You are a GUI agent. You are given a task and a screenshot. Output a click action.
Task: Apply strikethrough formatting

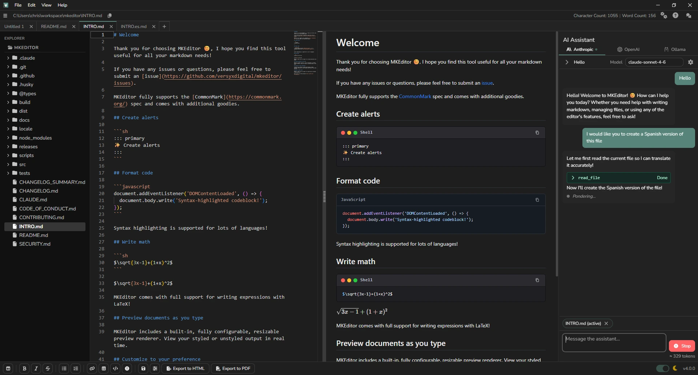click(48, 368)
